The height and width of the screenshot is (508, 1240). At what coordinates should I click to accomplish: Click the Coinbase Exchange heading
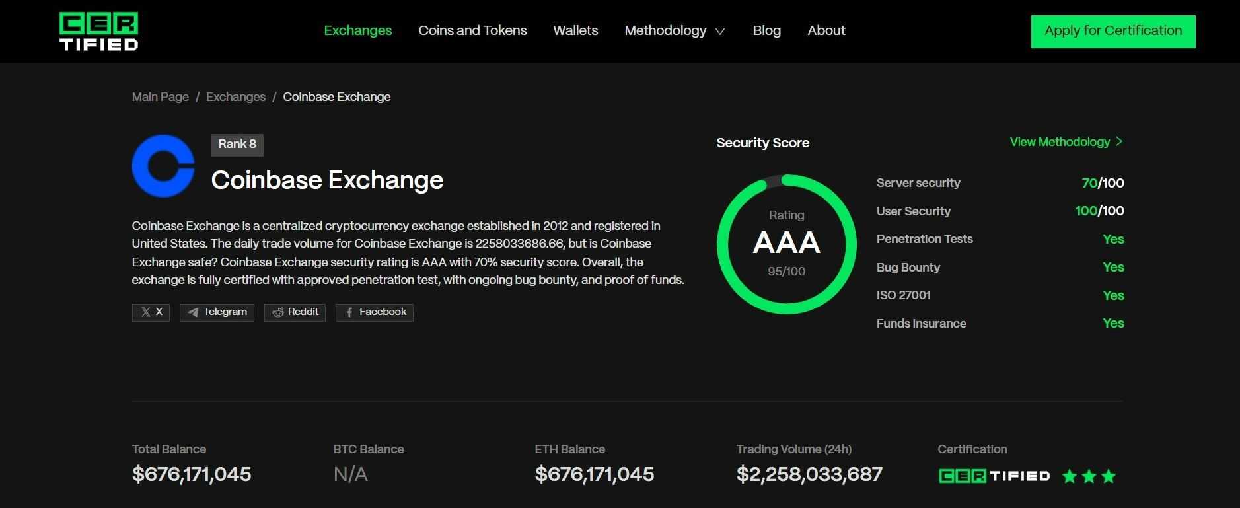(x=327, y=180)
